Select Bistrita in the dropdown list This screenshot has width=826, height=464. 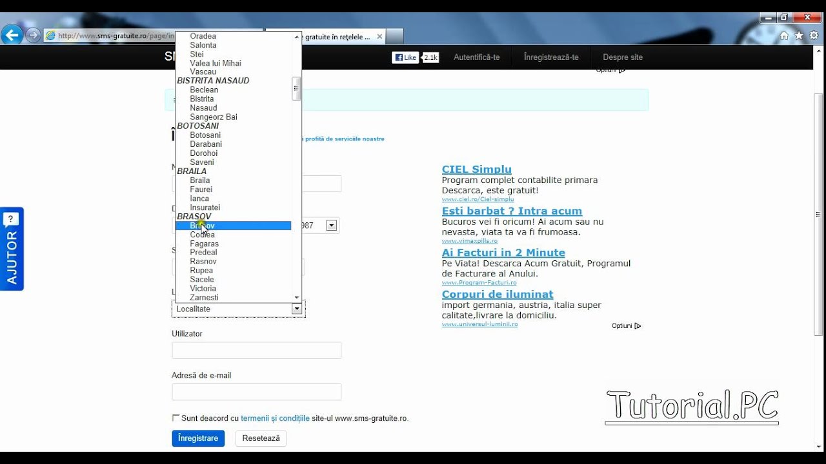point(202,99)
